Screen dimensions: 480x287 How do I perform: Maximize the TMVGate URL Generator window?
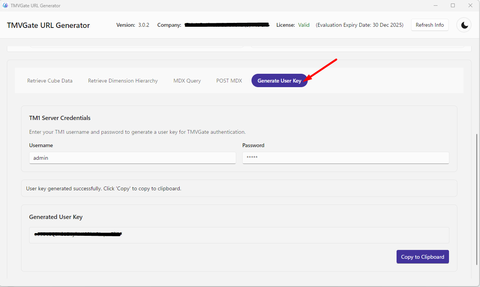(x=453, y=5)
